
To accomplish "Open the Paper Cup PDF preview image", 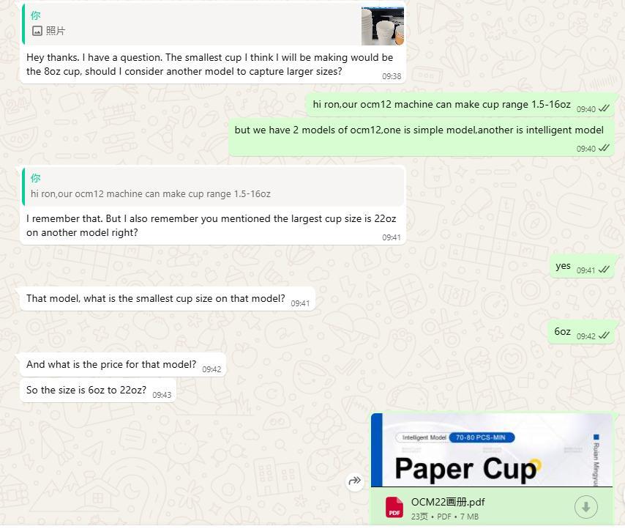I will pyautogui.click(x=492, y=450).
